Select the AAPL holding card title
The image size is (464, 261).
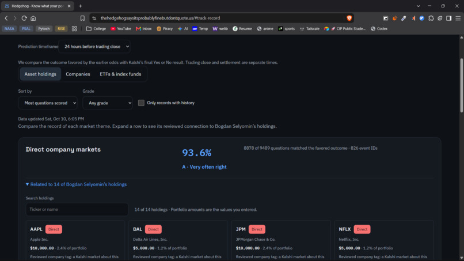pyautogui.click(x=36, y=229)
